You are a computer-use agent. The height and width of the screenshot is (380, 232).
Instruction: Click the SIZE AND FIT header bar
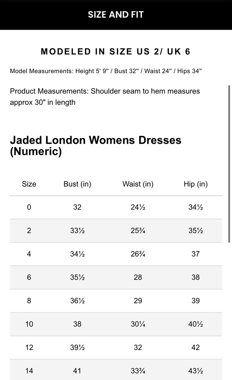click(x=116, y=15)
